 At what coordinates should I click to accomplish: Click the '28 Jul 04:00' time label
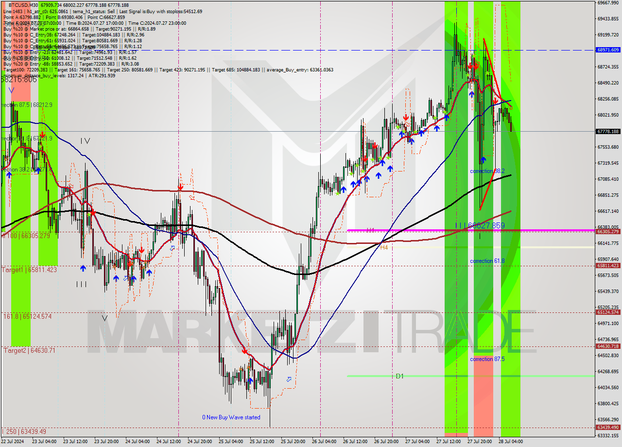pyautogui.click(x=511, y=442)
